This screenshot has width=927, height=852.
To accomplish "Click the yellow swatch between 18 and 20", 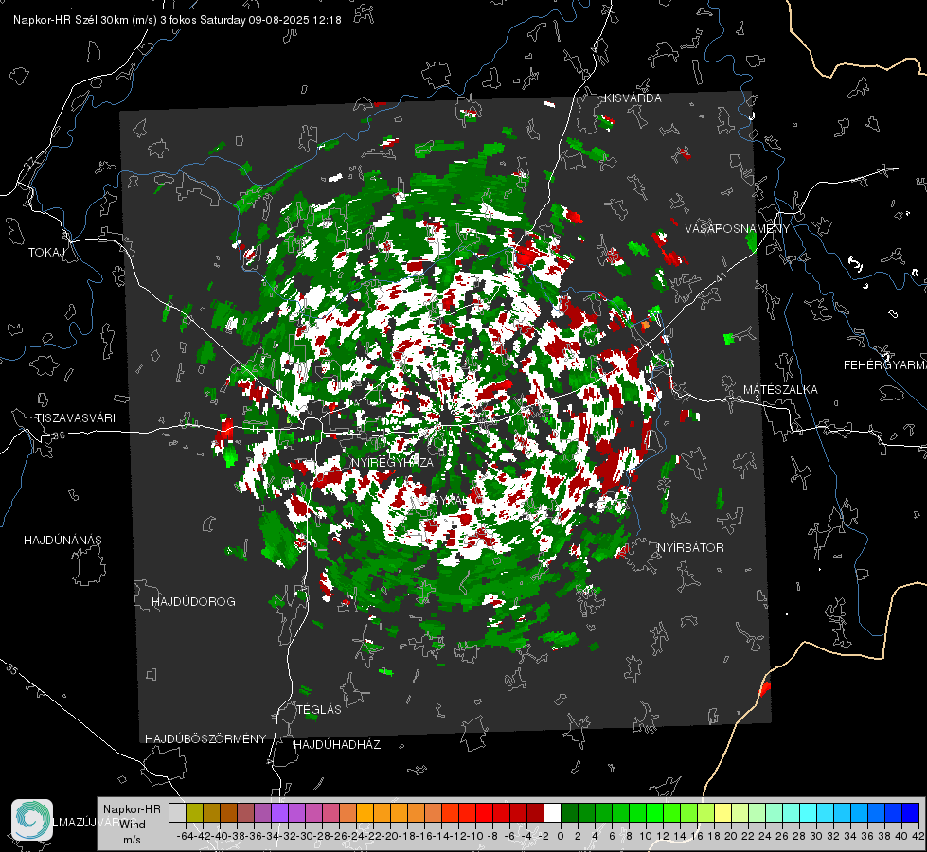I will [x=723, y=812].
